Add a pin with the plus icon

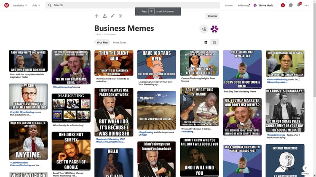(97, 16)
